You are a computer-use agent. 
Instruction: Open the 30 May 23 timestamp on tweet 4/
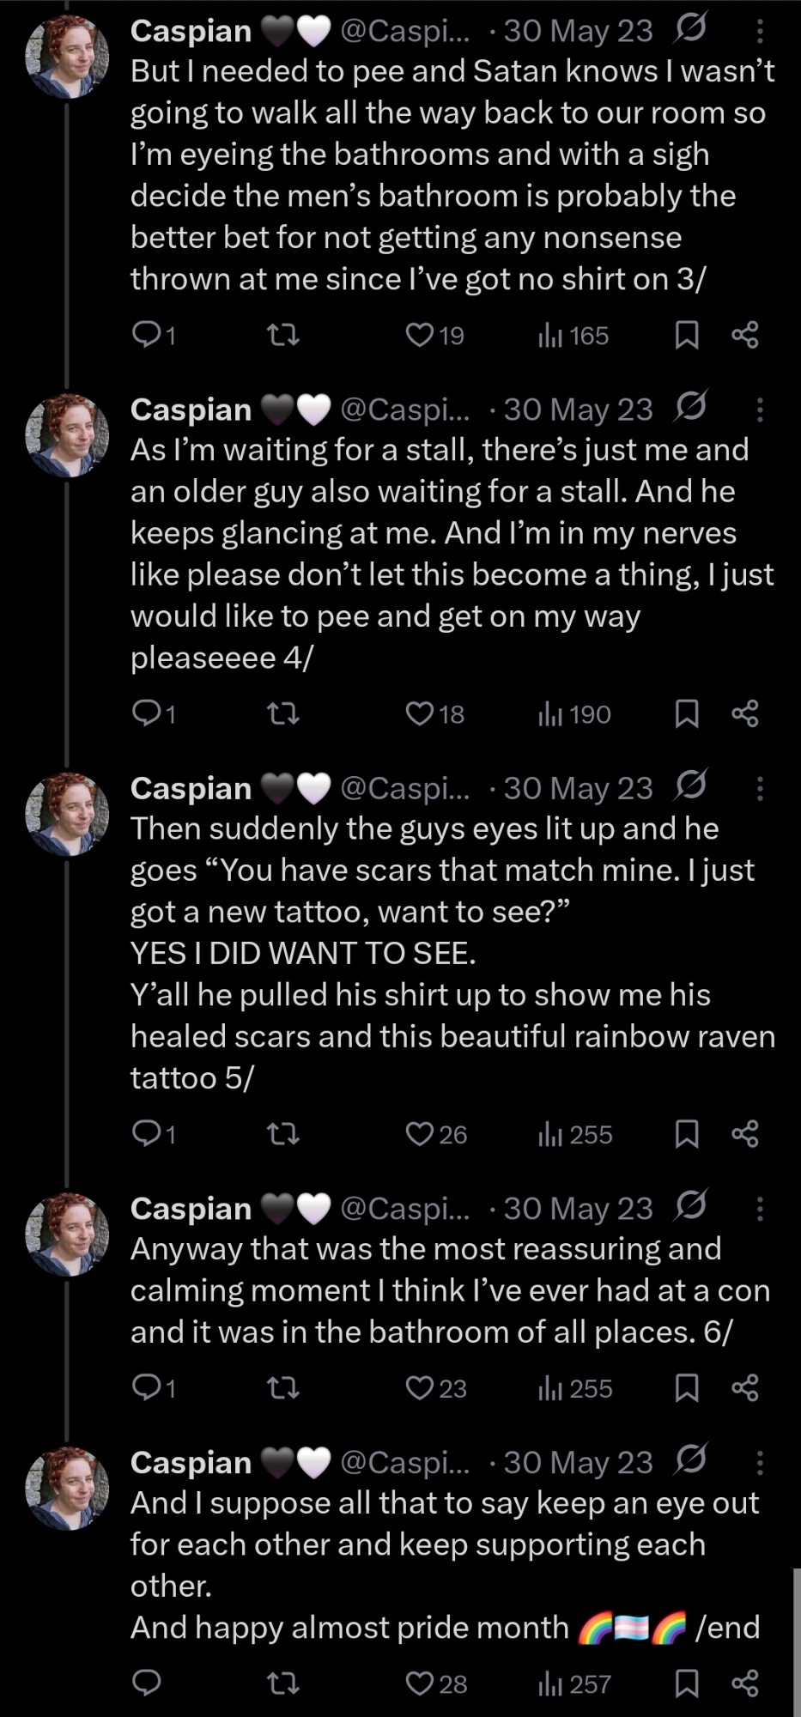click(578, 410)
